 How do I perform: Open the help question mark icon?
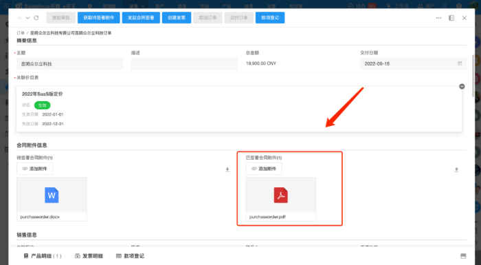[x=459, y=6]
